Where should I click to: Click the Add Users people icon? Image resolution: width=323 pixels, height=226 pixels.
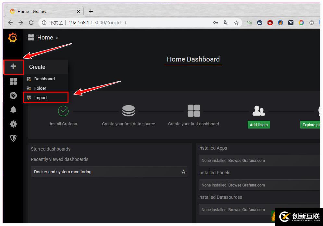(259, 111)
